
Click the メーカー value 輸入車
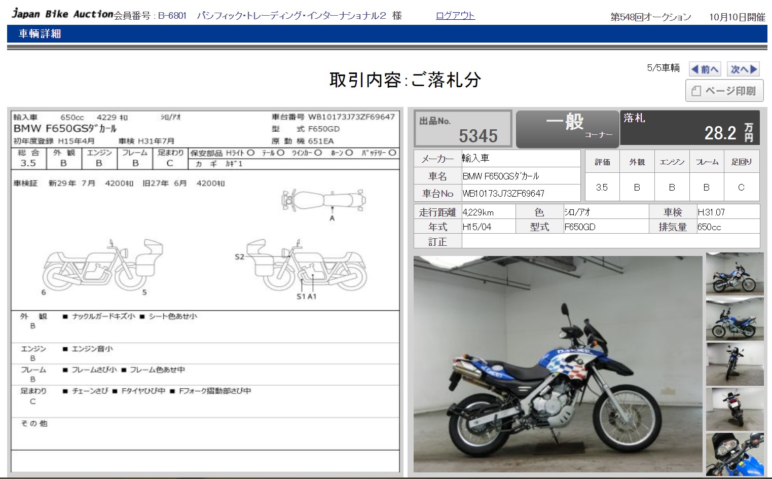click(475, 159)
